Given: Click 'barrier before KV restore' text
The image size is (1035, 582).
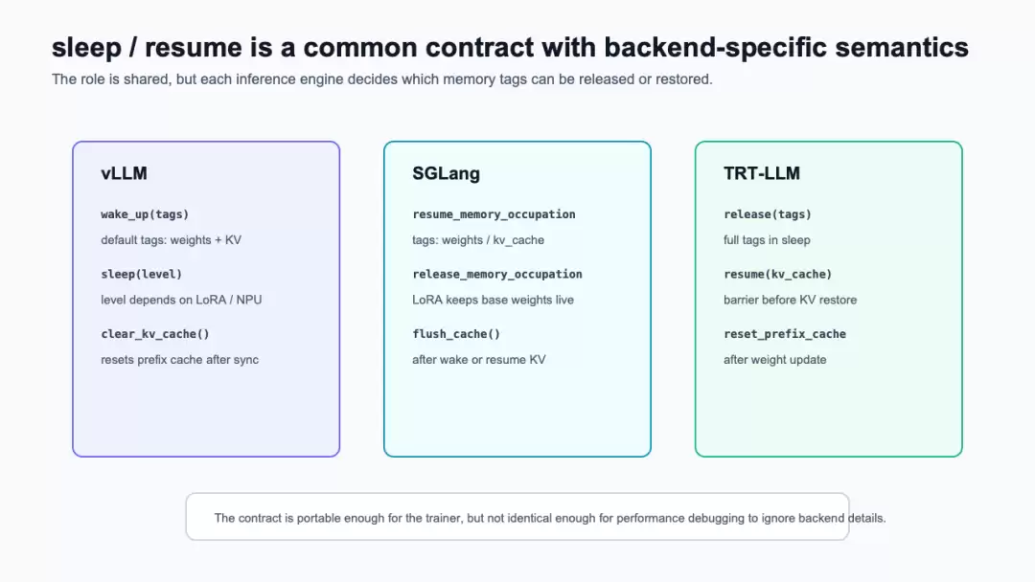Looking at the screenshot, I should 790,300.
